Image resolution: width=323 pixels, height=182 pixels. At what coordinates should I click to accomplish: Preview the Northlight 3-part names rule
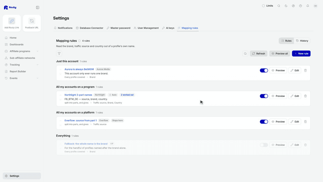coord(278,96)
